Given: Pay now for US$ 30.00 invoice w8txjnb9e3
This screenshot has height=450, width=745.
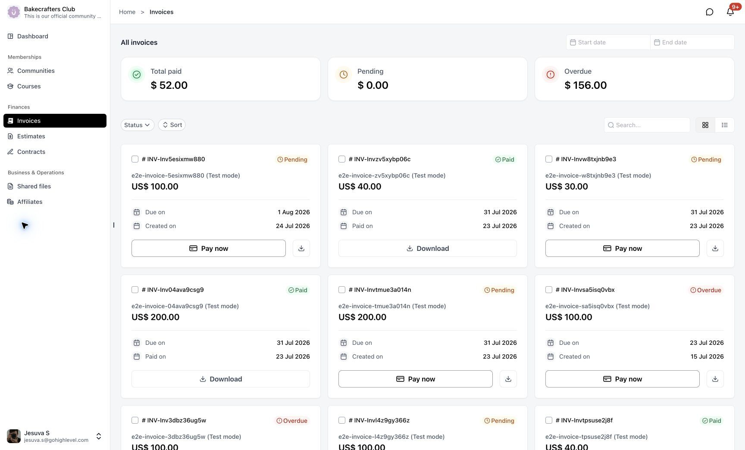Looking at the screenshot, I should (x=623, y=248).
